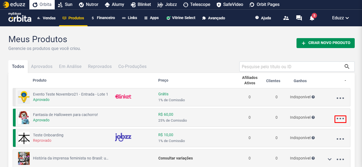
Task: Go to Vitrine Select
Action: click(x=181, y=18)
